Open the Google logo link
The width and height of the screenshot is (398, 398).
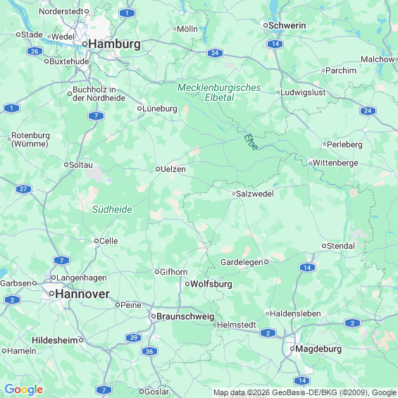[x=24, y=390]
